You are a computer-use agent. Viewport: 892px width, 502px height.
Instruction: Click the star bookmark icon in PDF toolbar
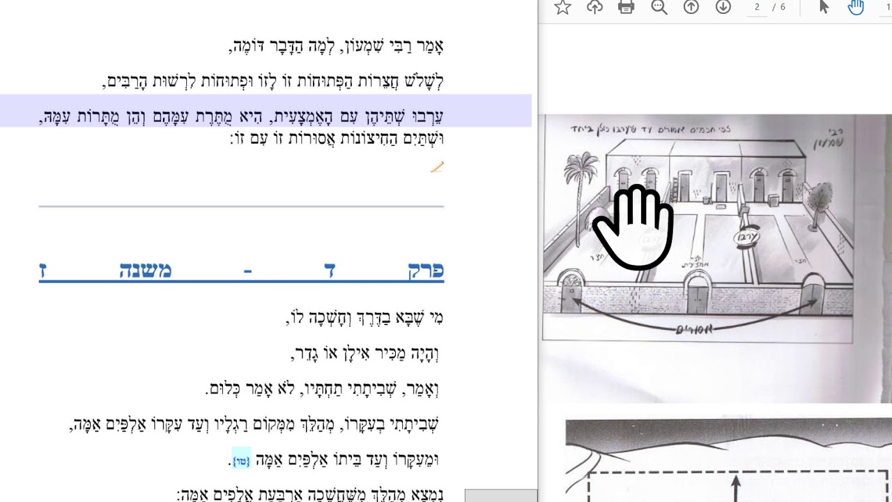click(x=562, y=7)
